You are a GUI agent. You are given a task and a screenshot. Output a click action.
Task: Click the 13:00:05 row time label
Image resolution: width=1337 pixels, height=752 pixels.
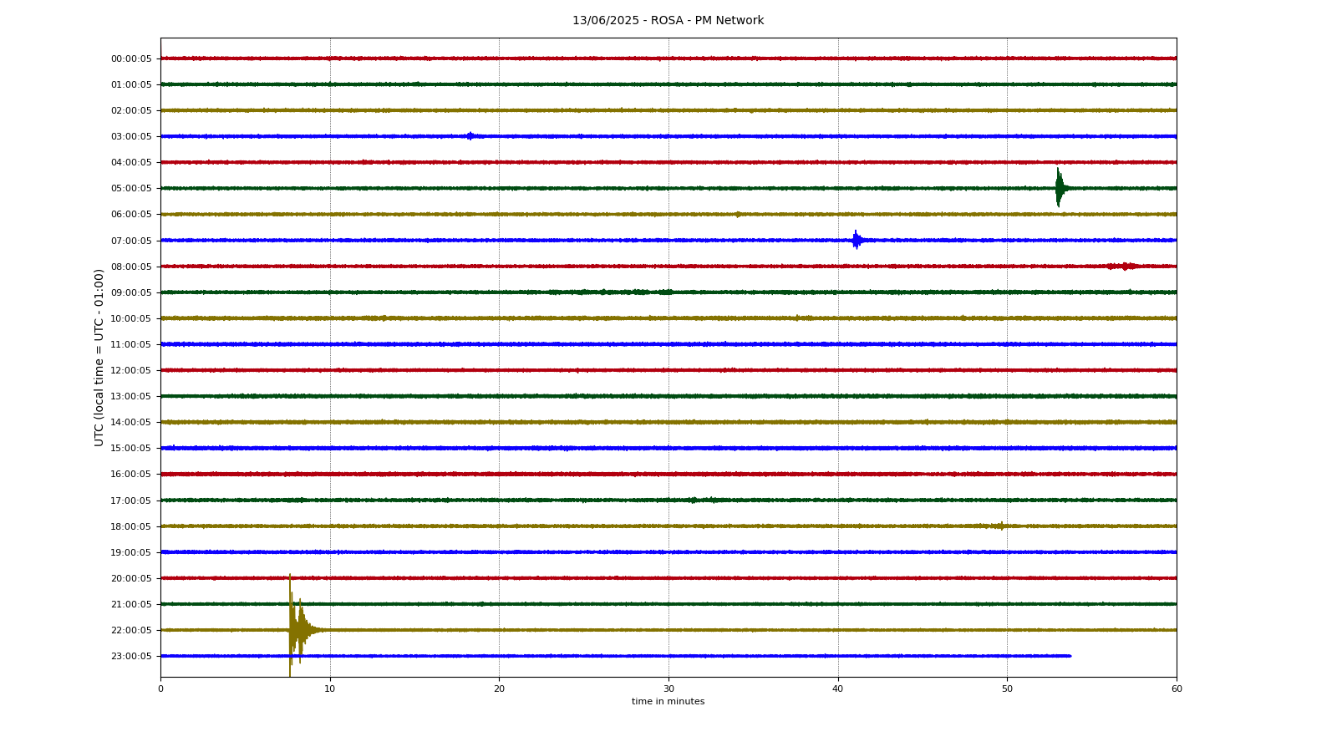coord(131,397)
